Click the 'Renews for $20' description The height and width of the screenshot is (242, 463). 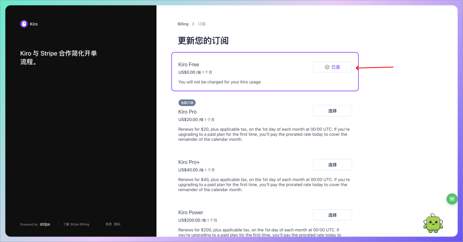(264, 134)
